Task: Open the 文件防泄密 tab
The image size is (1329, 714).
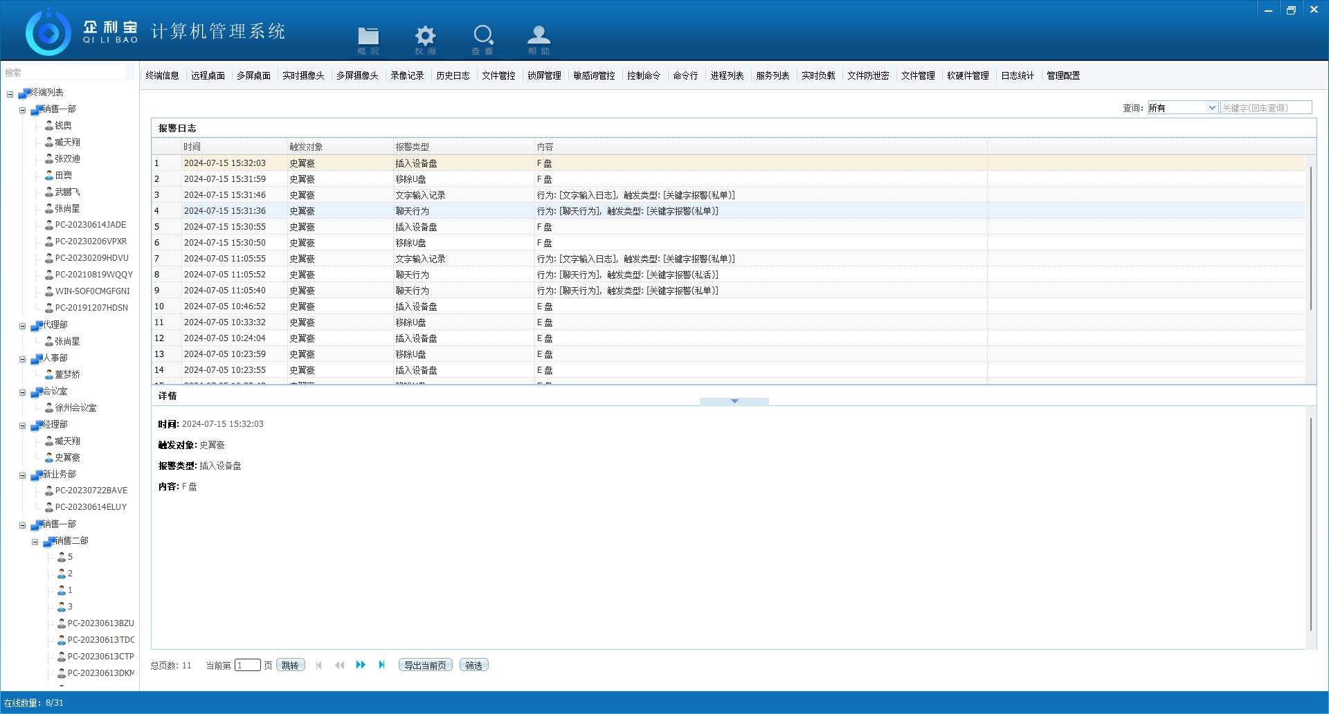Action: 868,75
